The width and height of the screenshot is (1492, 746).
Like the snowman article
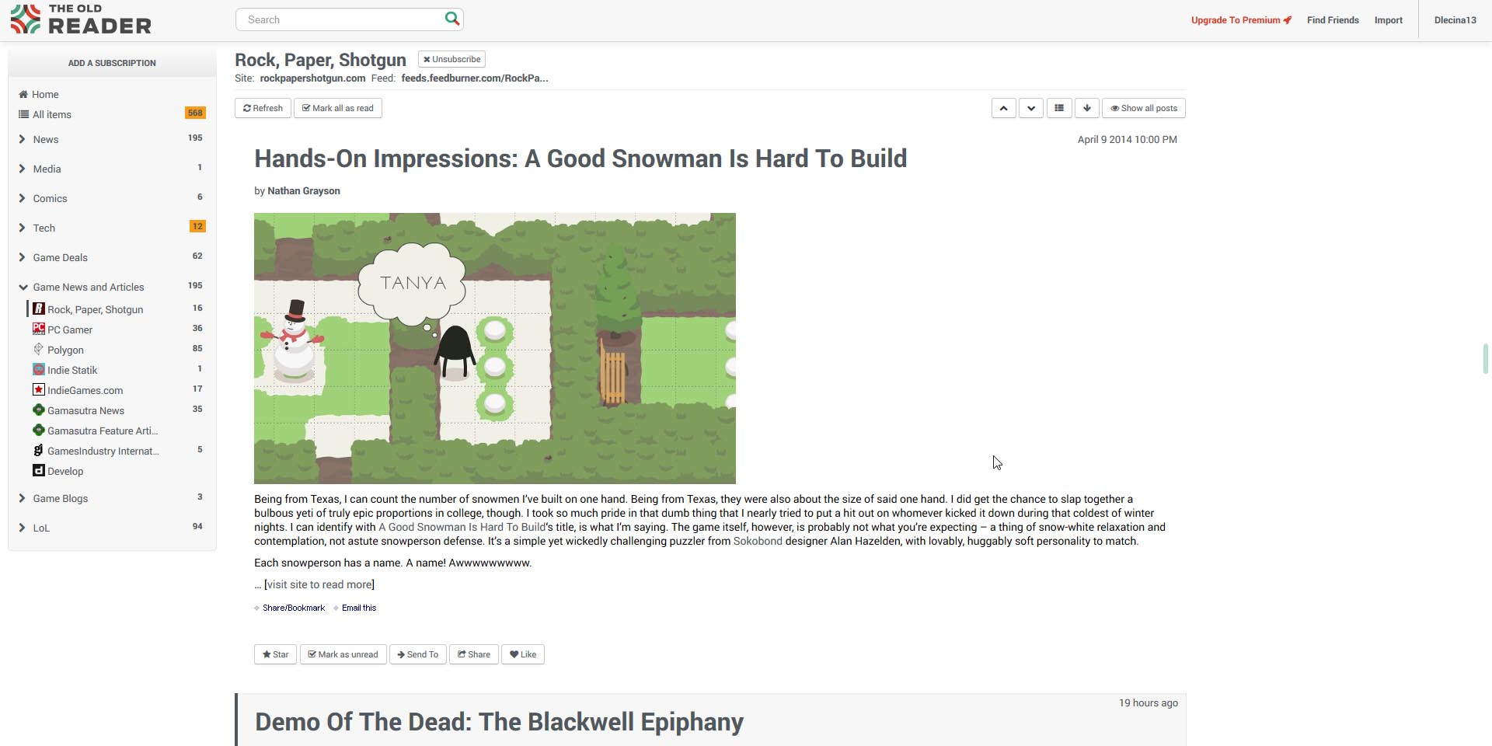coord(523,654)
